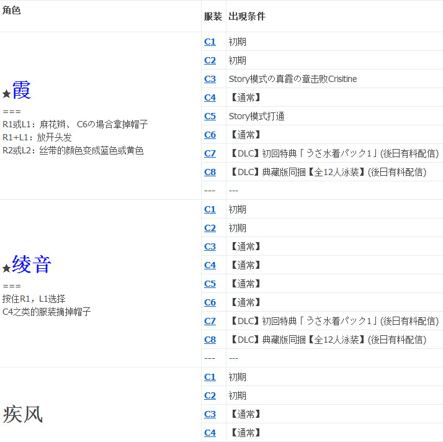
Task: Click the 疾风 character name
Action: click(23, 414)
